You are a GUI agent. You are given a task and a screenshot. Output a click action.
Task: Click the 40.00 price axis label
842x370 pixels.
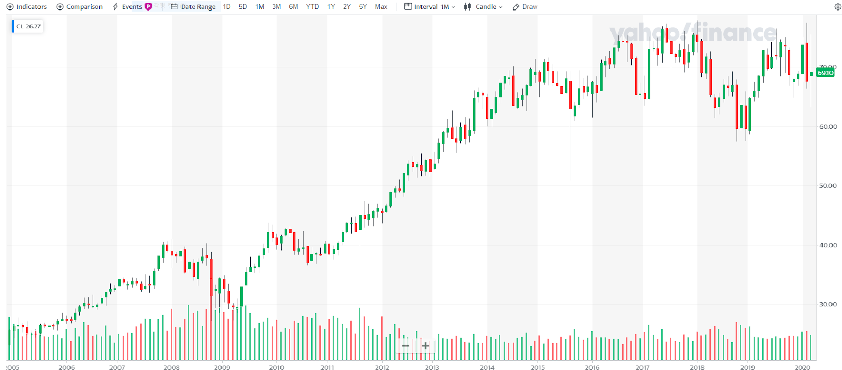click(828, 245)
